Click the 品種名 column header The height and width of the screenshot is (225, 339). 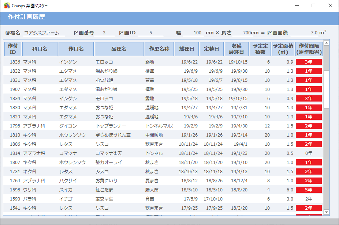coord(119,49)
